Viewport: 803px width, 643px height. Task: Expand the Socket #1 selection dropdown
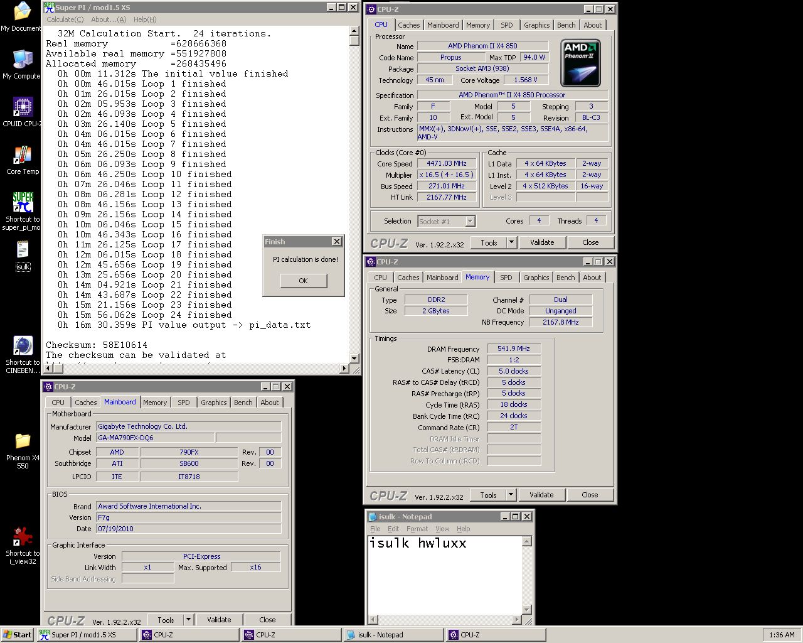[x=470, y=221]
